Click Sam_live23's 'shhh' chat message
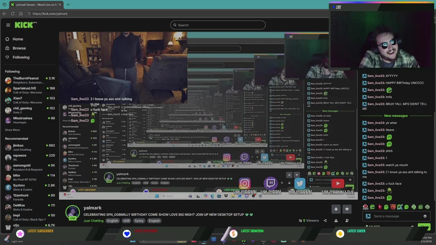 pyautogui.click(x=377, y=151)
